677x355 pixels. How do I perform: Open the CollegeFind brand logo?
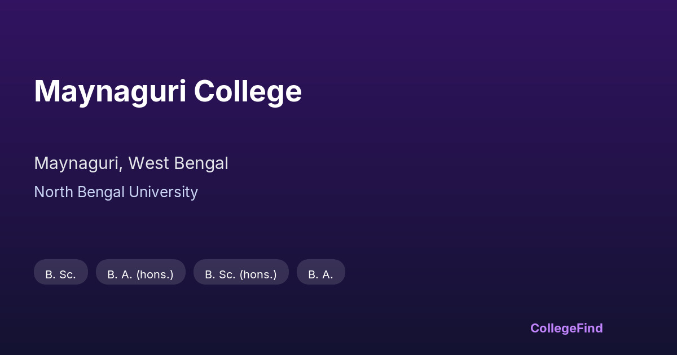[566, 328]
